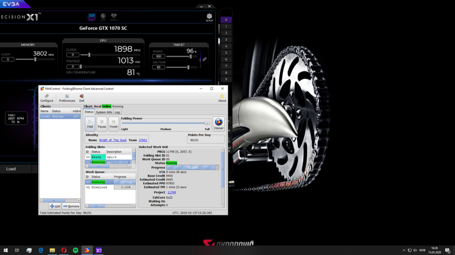
Task: Select profile slot 9 in Precision X1
Action: [226, 79]
